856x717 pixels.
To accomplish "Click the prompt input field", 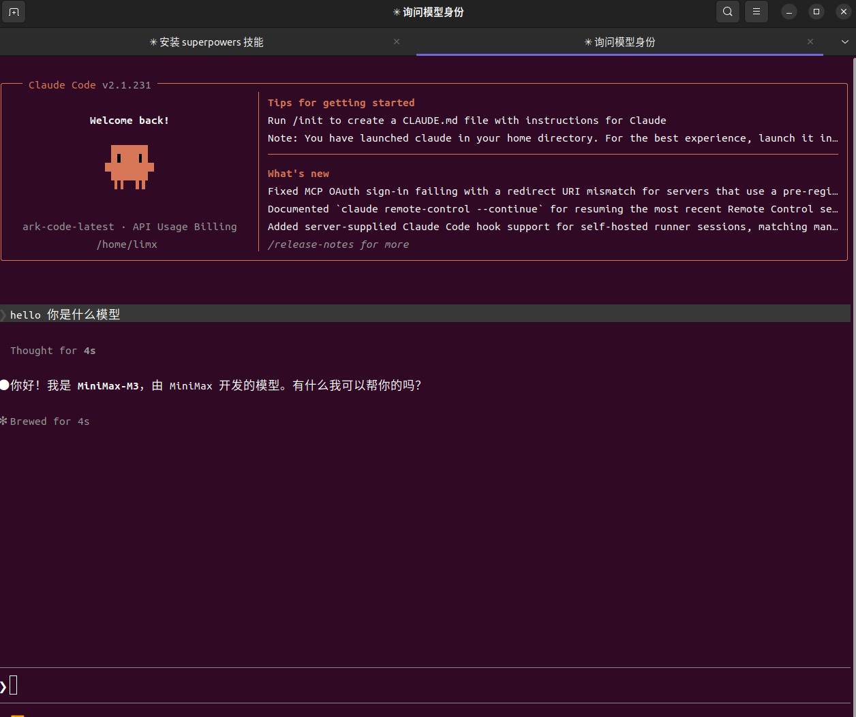I will pyautogui.click(x=426, y=686).
